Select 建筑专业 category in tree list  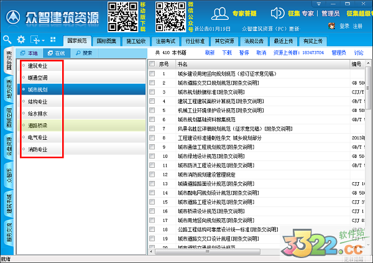(37, 65)
